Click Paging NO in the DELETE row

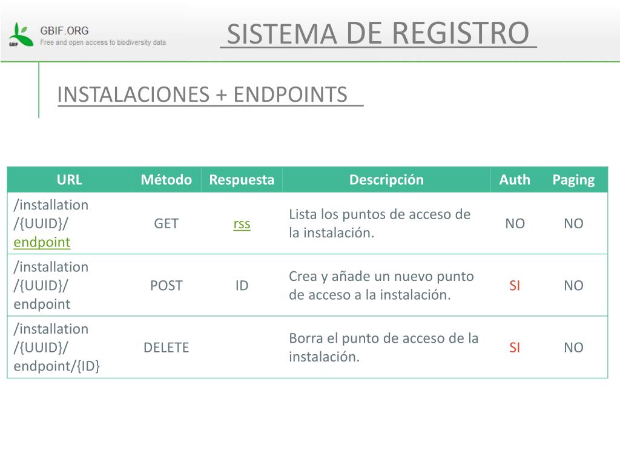(573, 348)
